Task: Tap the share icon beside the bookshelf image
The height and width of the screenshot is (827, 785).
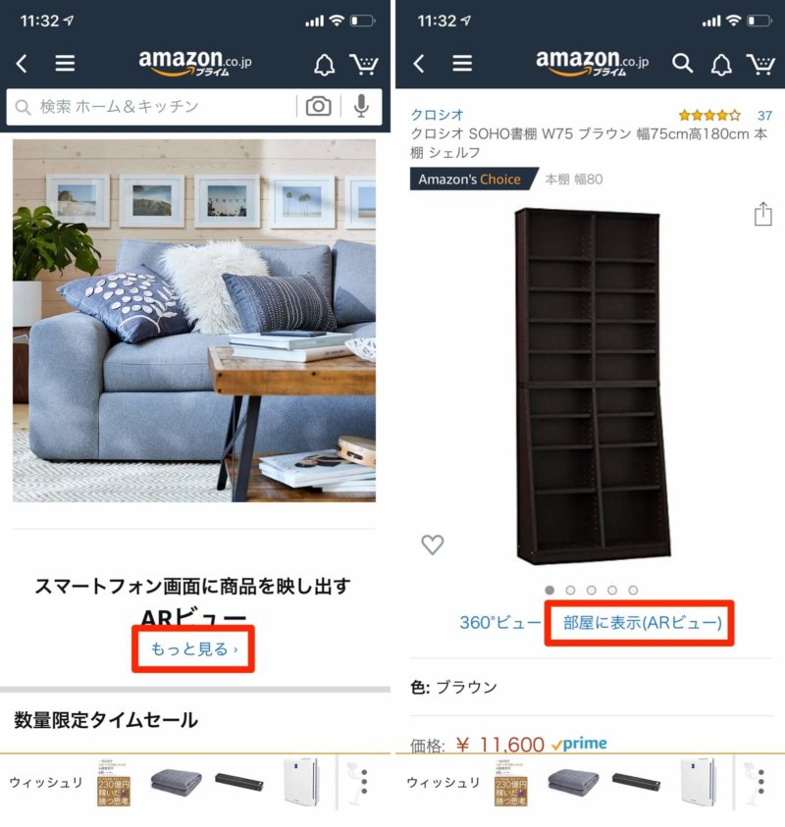Action: click(x=762, y=214)
